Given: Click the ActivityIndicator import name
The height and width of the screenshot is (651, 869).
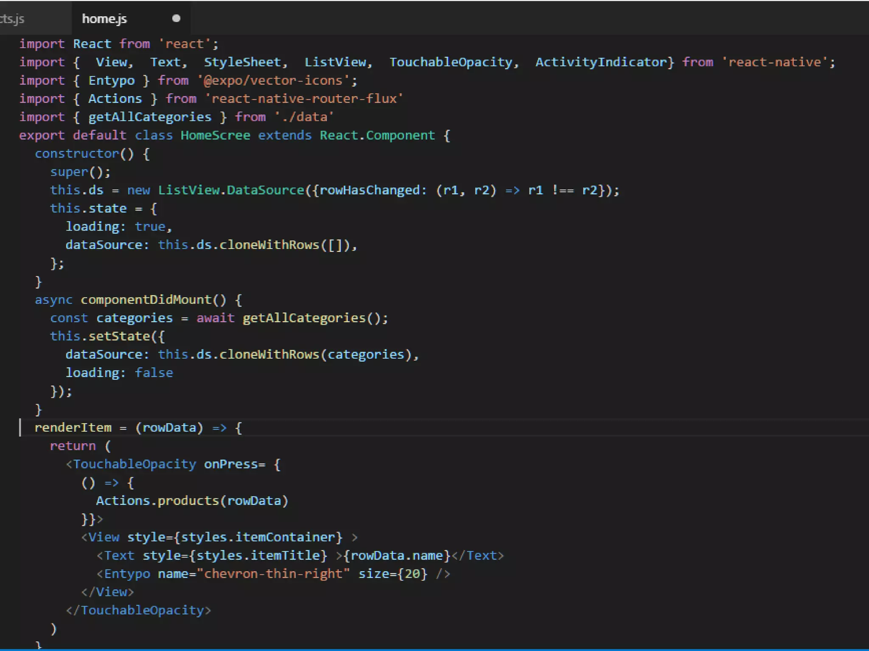Looking at the screenshot, I should [601, 62].
